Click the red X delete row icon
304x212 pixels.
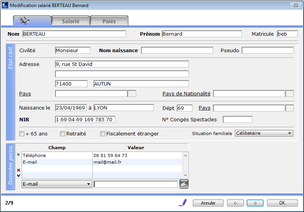click(18, 170)
